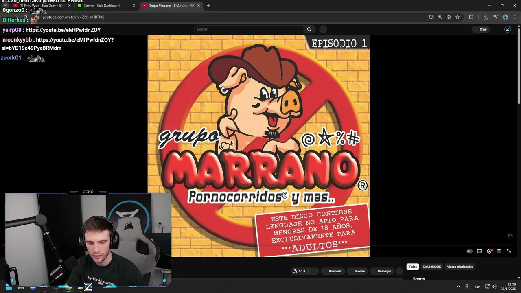Viewport: 521px width, 293px height.
Task: Open Chrome downloads icon
Action: tap(486, 17)
